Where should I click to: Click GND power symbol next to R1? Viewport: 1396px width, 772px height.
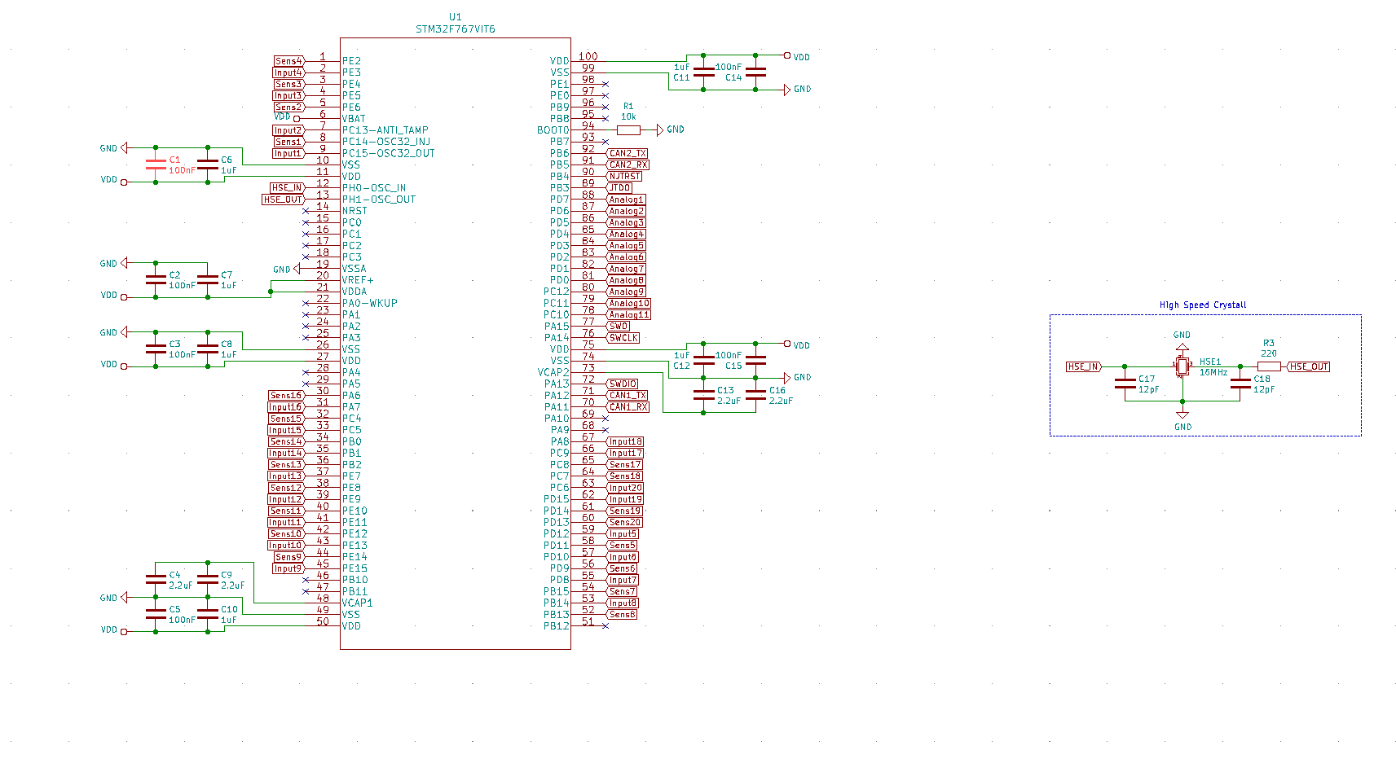tap(660, 130)
